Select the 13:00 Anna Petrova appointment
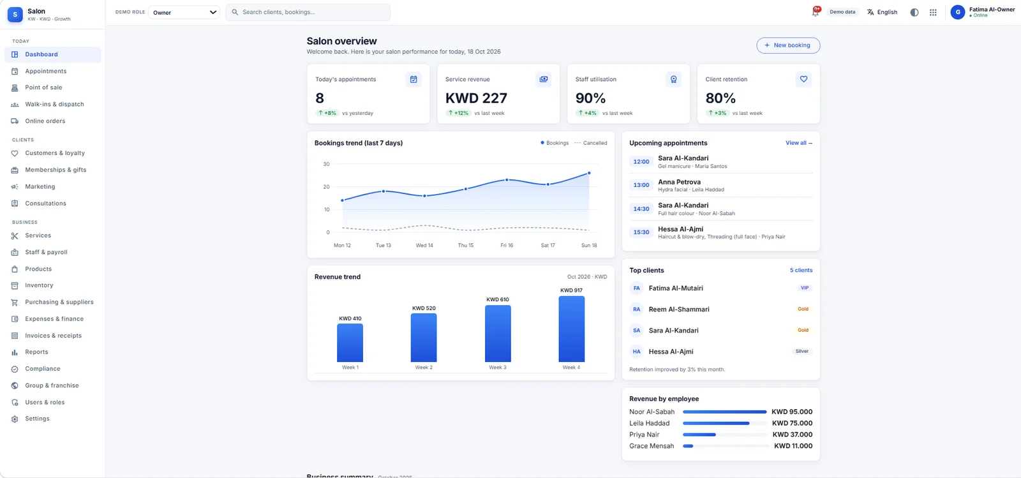Screen dimensions: 1021x478 721,185
